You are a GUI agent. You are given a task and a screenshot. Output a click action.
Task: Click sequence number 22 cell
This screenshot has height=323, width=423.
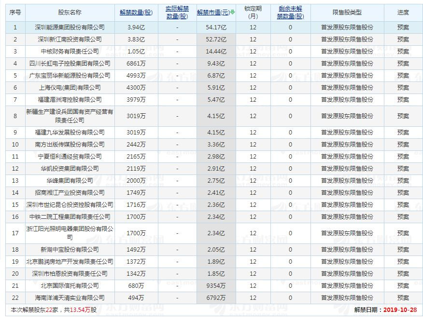pos(15,297)
